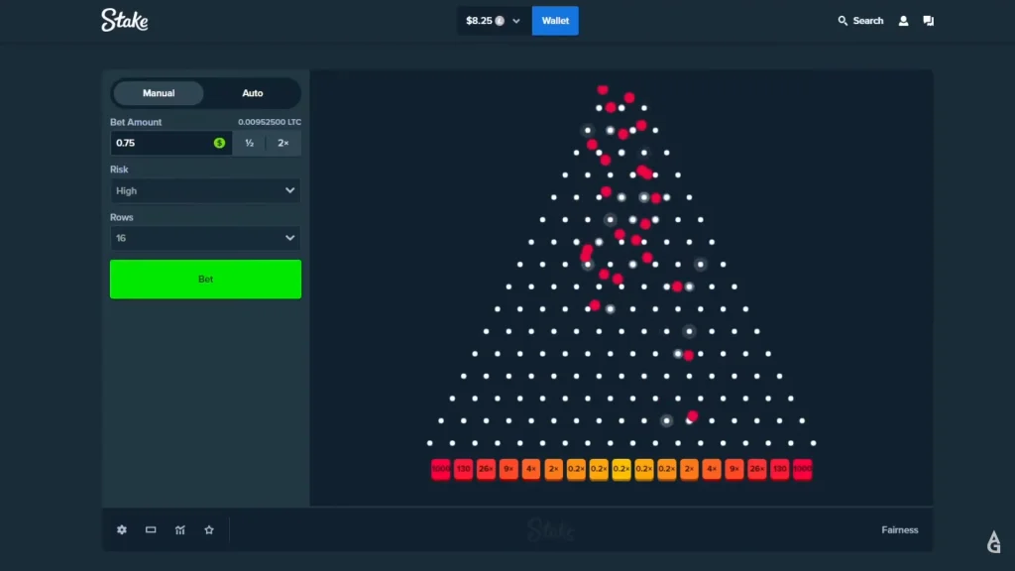Open the Wallet
The width and height of the screenshot is (1015, 571).
pyautogui.click(x=555, y=21)
